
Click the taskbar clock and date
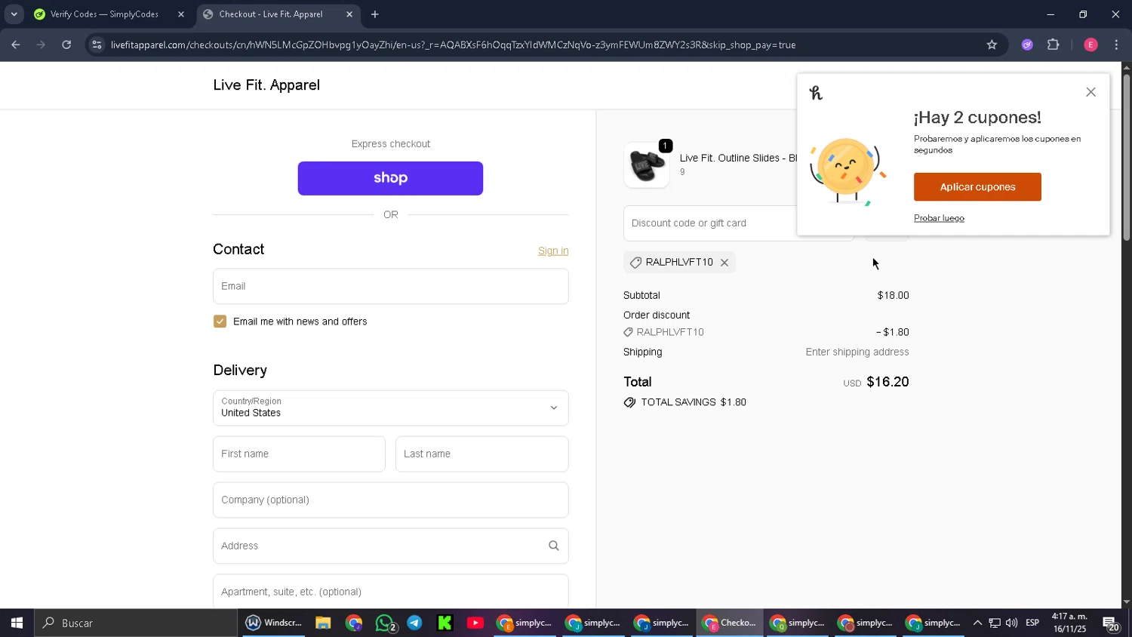(1069, 623)
